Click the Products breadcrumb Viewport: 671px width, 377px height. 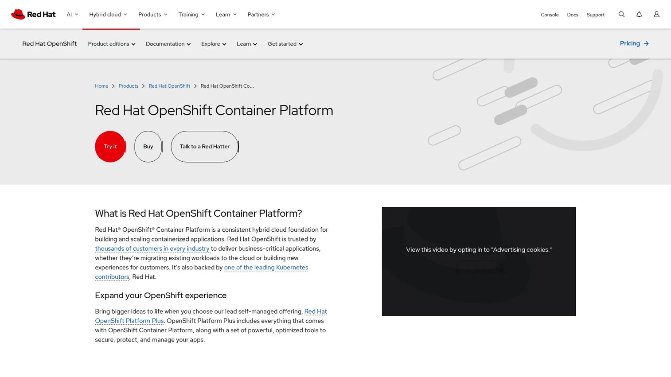coord(129,86)
